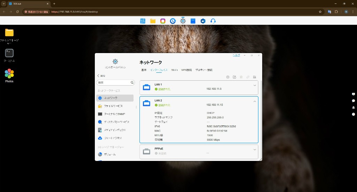Open the Terminal desktop shortcut
Screen dimensions: 357x192
(x=9, y=53)
